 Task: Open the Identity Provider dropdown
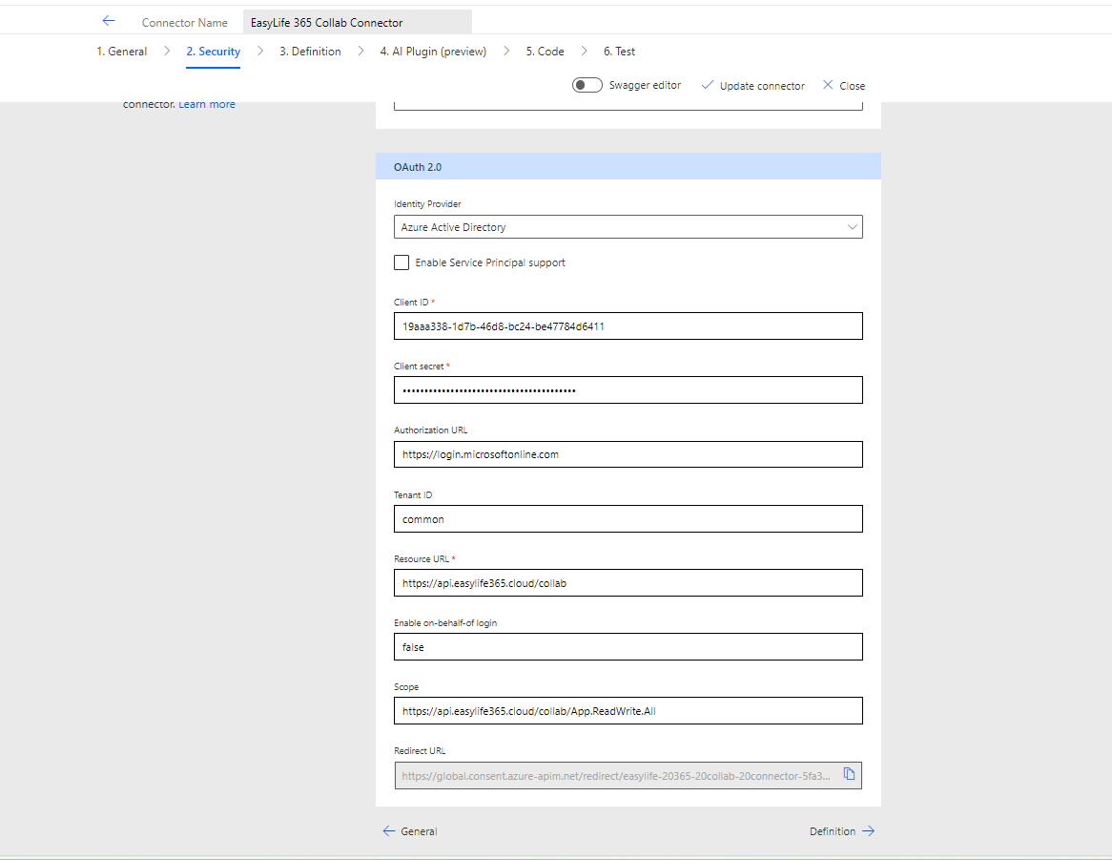(628, 227)
